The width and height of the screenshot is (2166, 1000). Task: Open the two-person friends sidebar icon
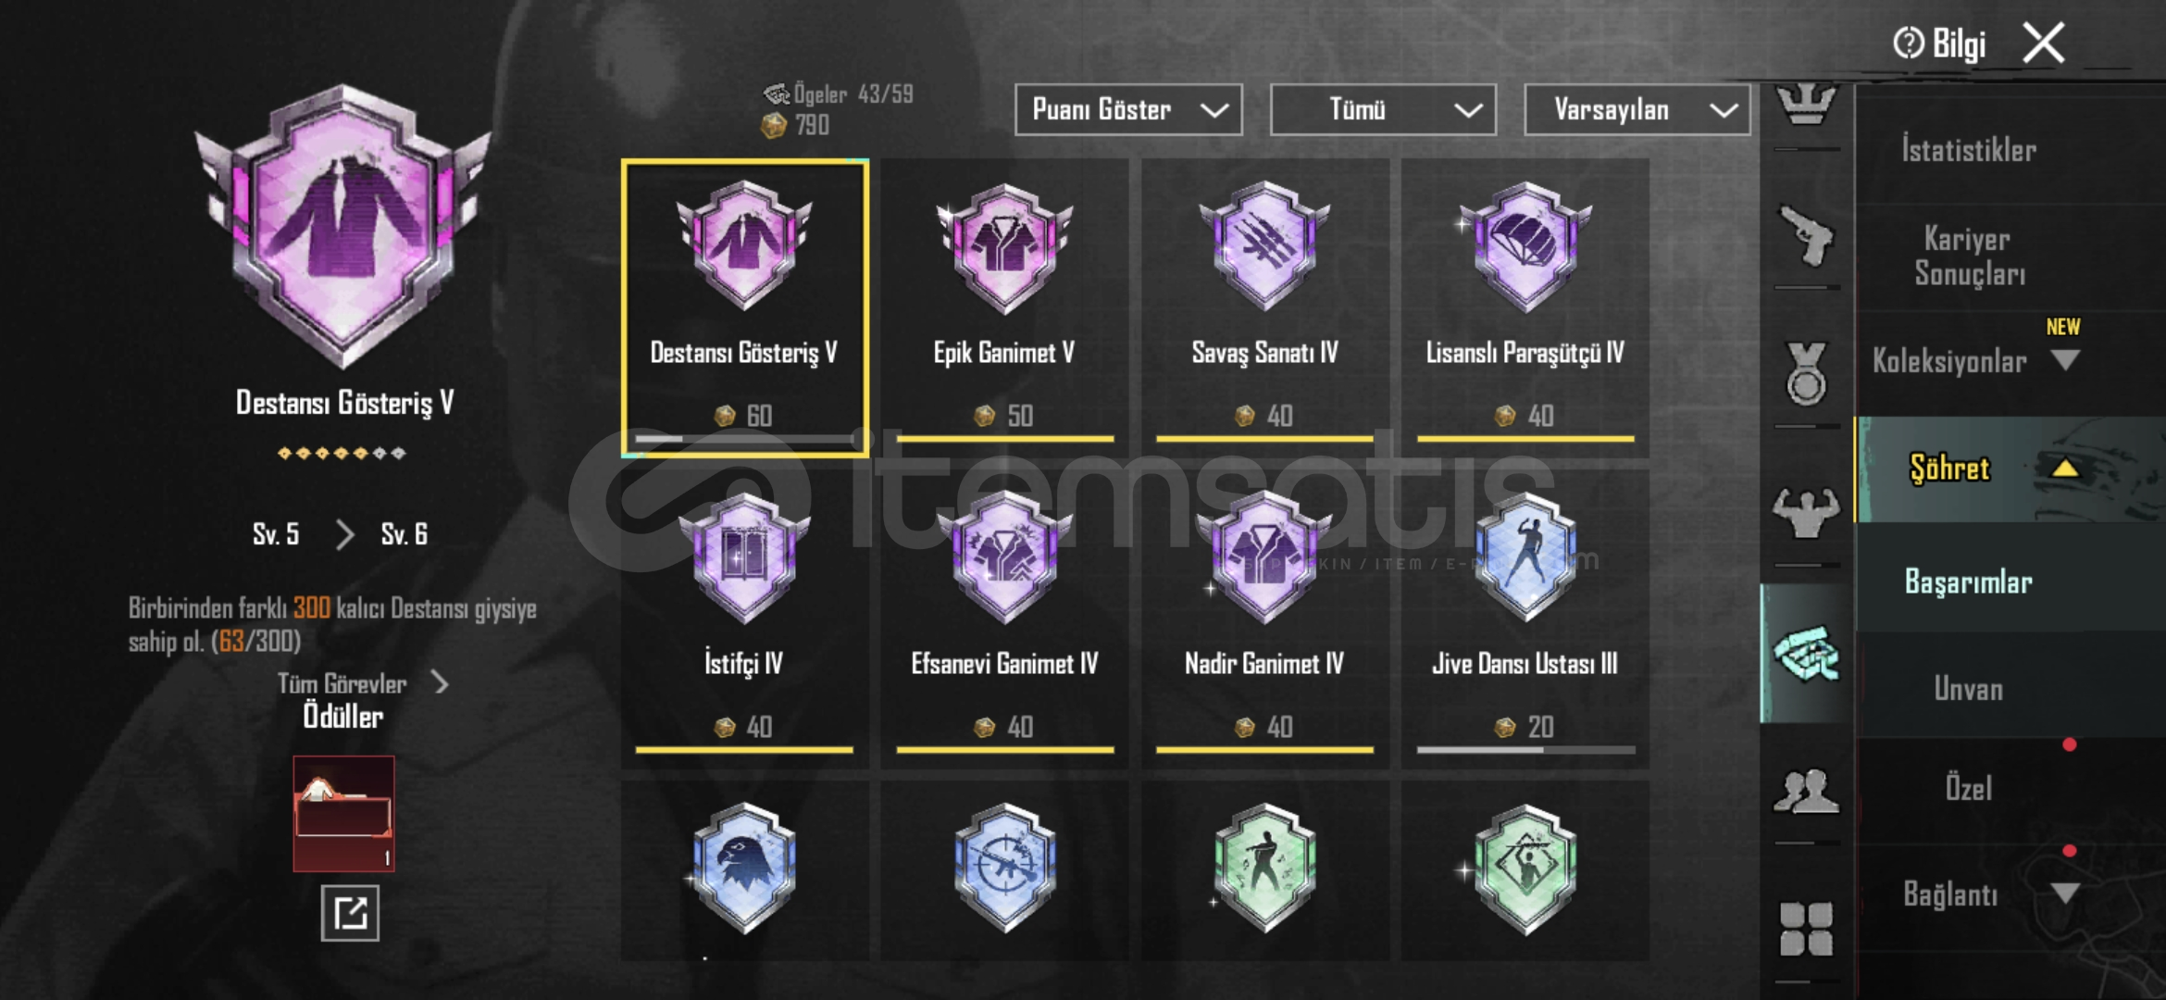pos(1806,792)
